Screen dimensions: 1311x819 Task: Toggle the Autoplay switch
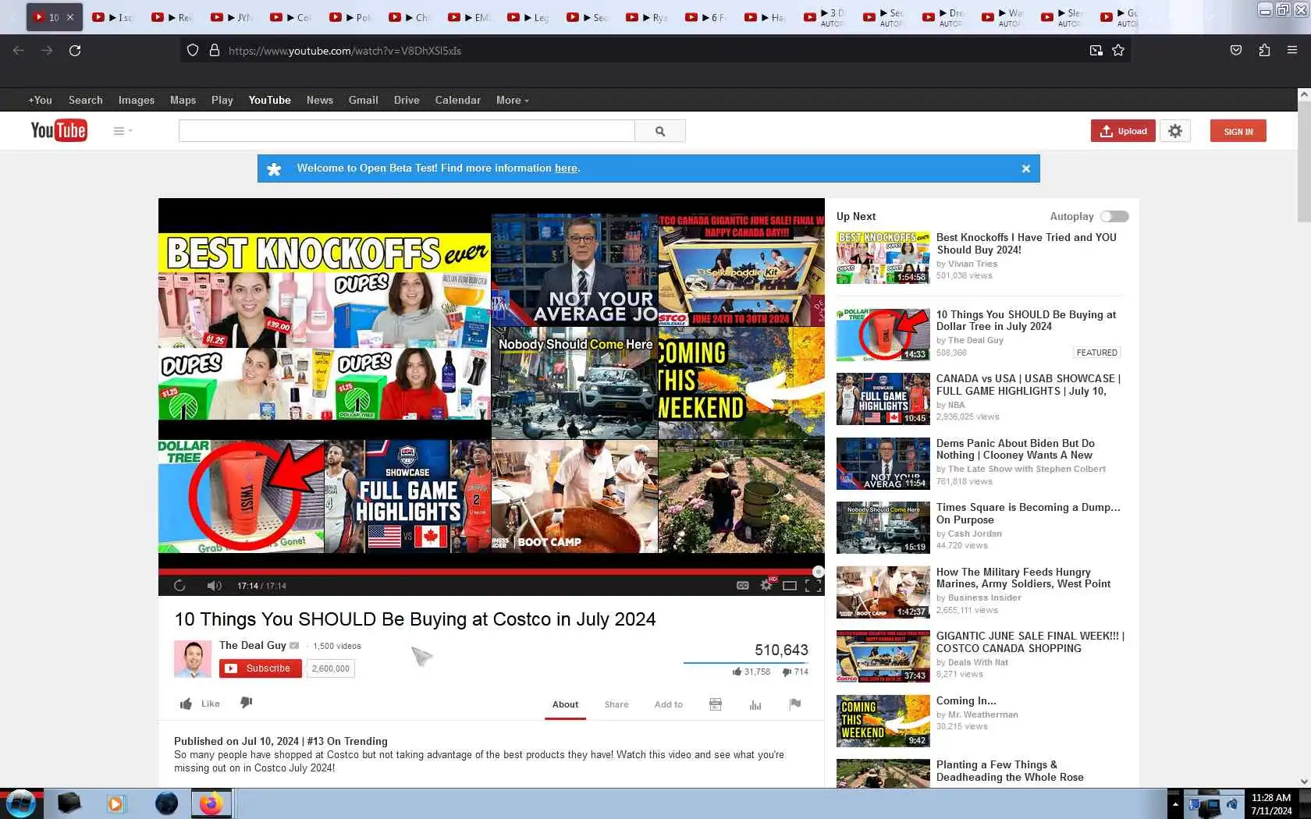tap(1114, 217)
